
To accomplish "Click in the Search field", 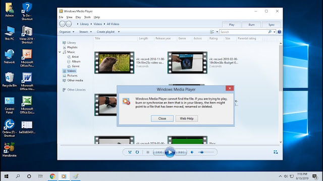I will click(x=243, y=32).
